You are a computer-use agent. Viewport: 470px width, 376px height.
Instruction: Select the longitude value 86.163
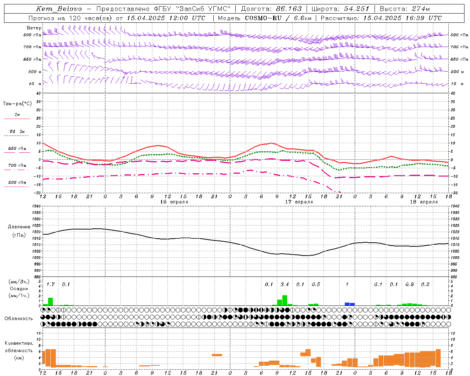click(289, 9)
